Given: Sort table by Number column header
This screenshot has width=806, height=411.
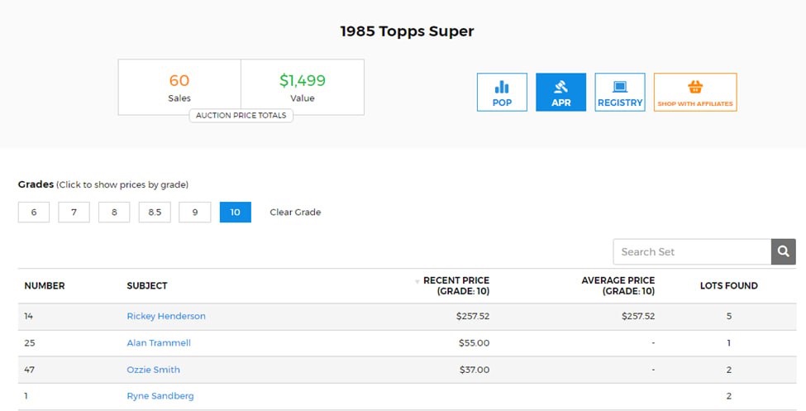Looking at the screenshot, I should click(45, 285).
